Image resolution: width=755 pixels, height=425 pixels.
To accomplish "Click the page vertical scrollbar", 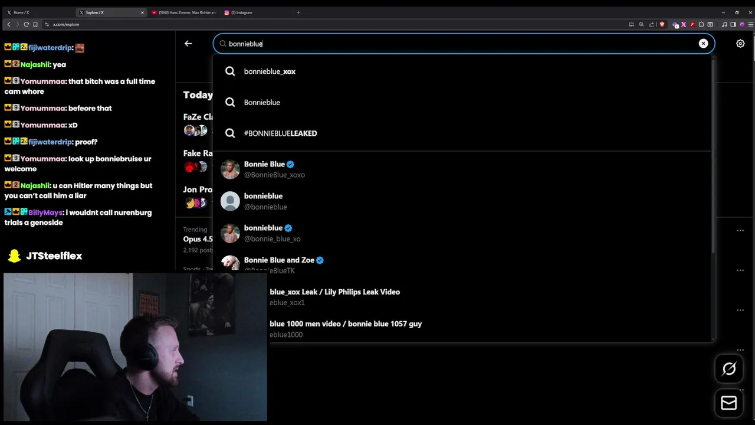I will click(753, 47).
